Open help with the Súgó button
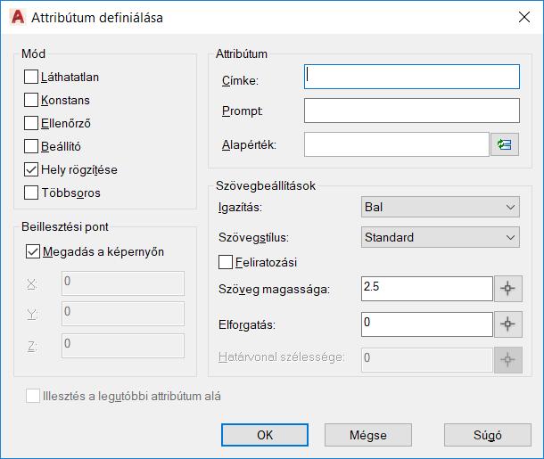This screenshot has width=544, height=459. click(x=488, y=435)
